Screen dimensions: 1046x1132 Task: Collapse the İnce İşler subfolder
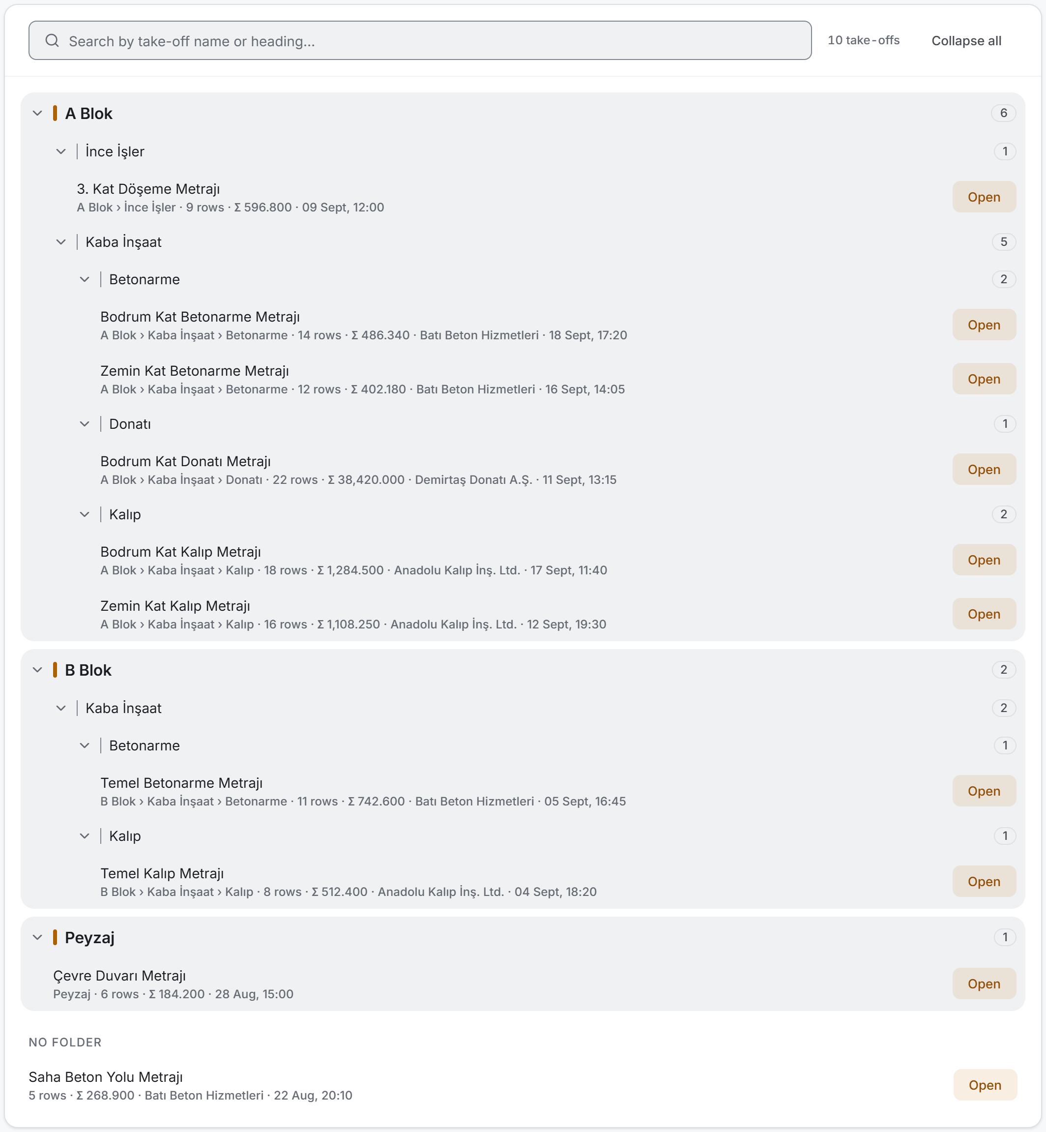[61, 151]
